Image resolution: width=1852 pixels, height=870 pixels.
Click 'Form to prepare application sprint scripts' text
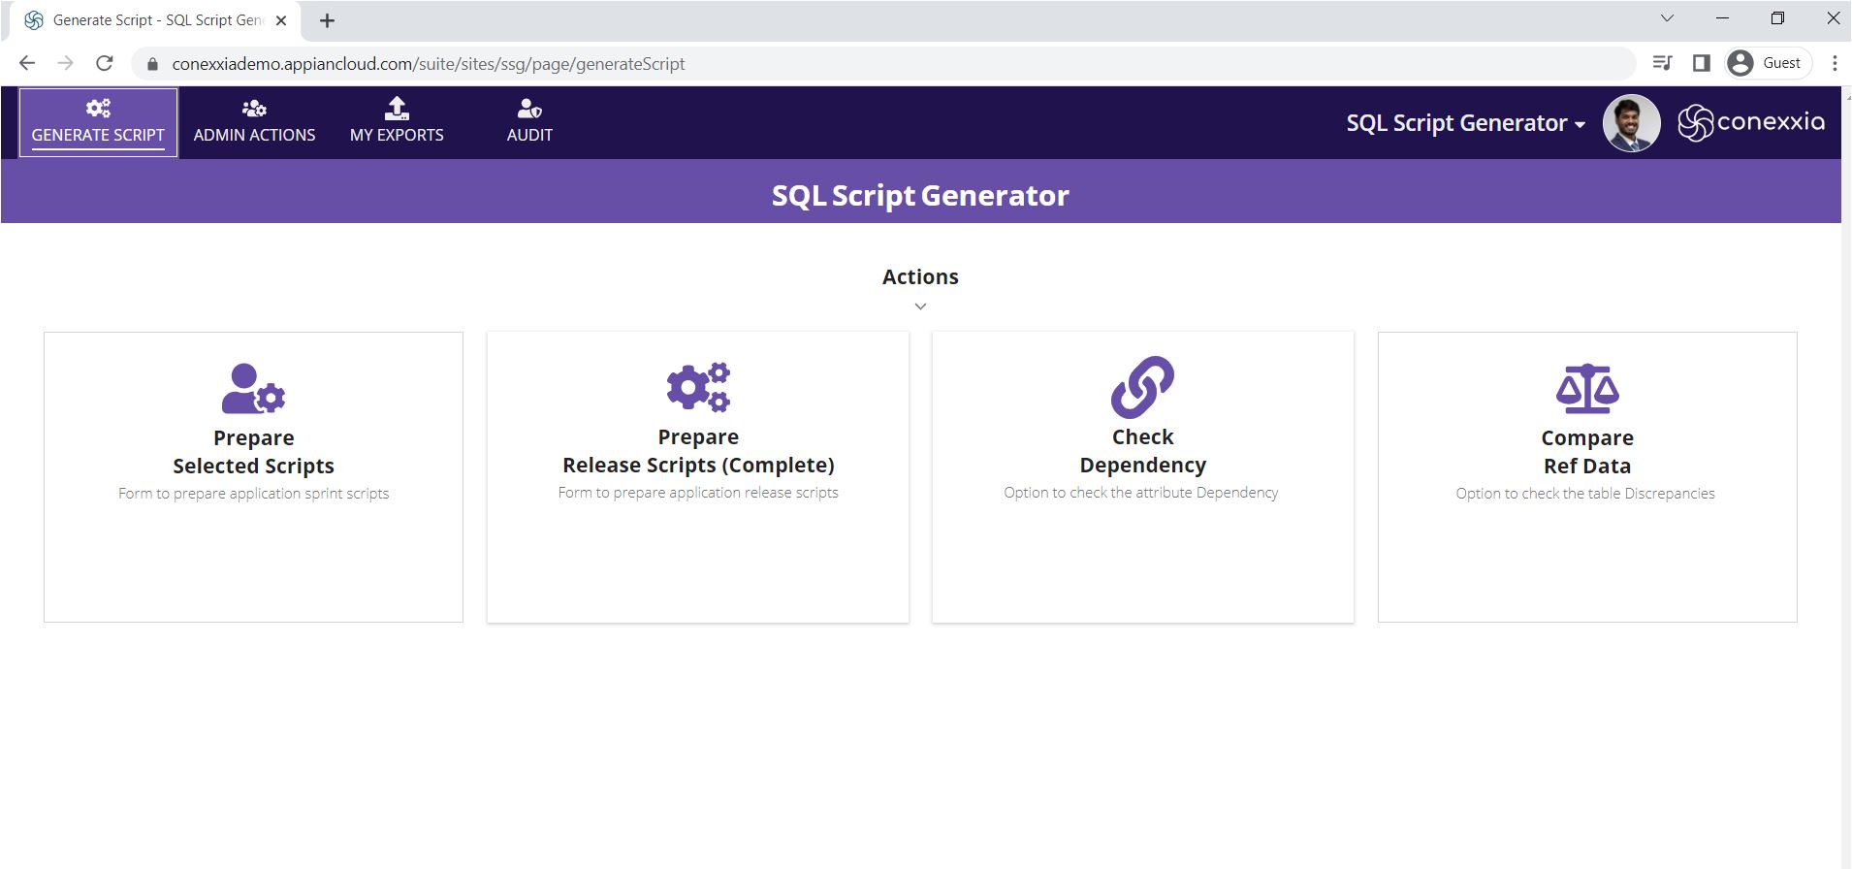point(253,494)
